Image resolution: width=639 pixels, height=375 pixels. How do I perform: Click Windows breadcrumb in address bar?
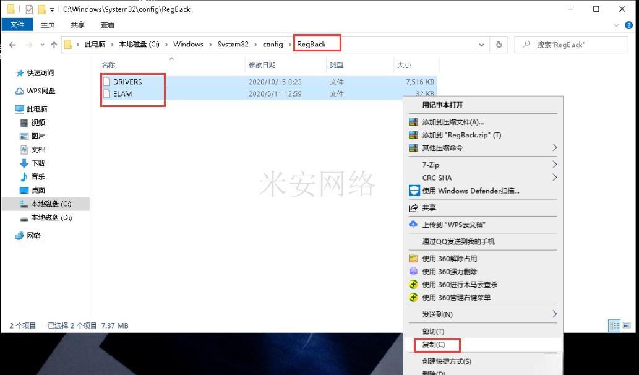(x=188, y=44)
